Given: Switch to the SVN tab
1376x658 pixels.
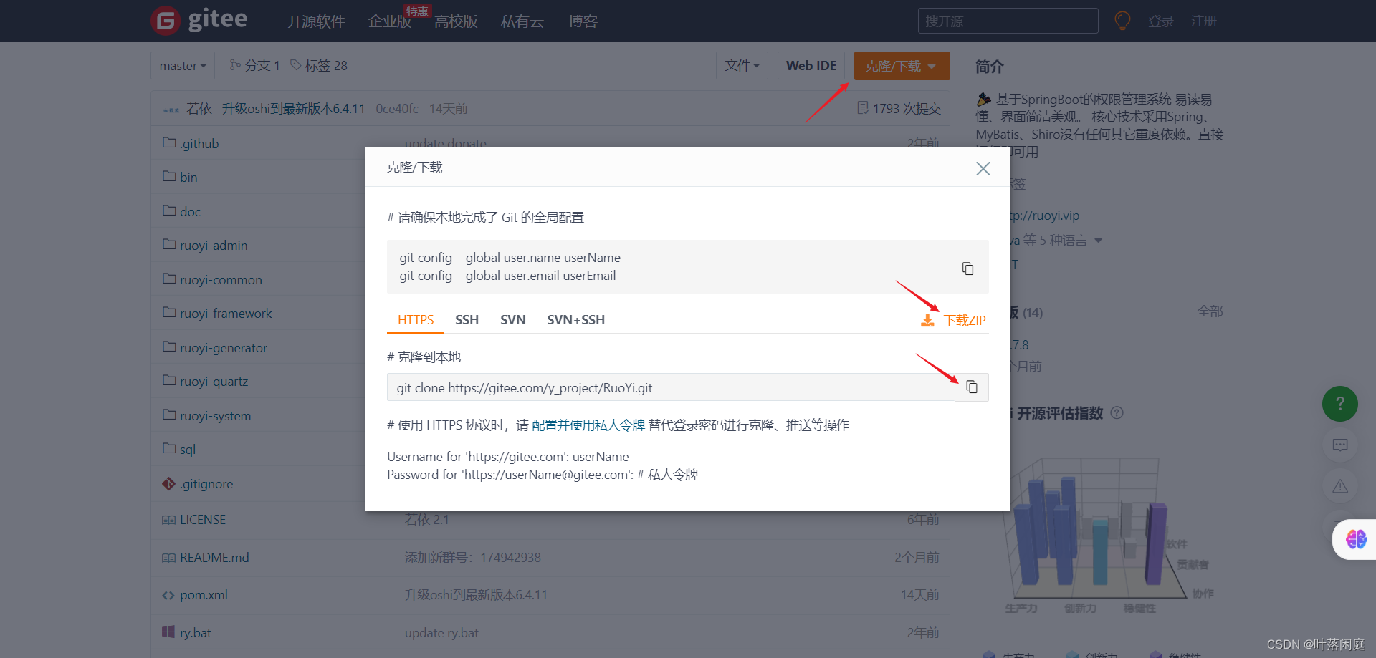Looking at the screenshot, I should click(x=513, y=320).
